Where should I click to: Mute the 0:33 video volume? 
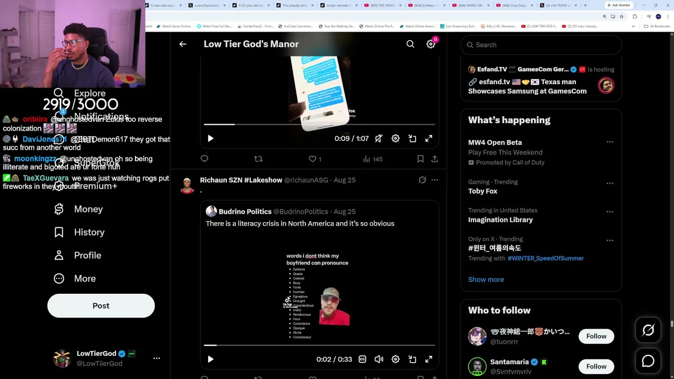(379, 360)
